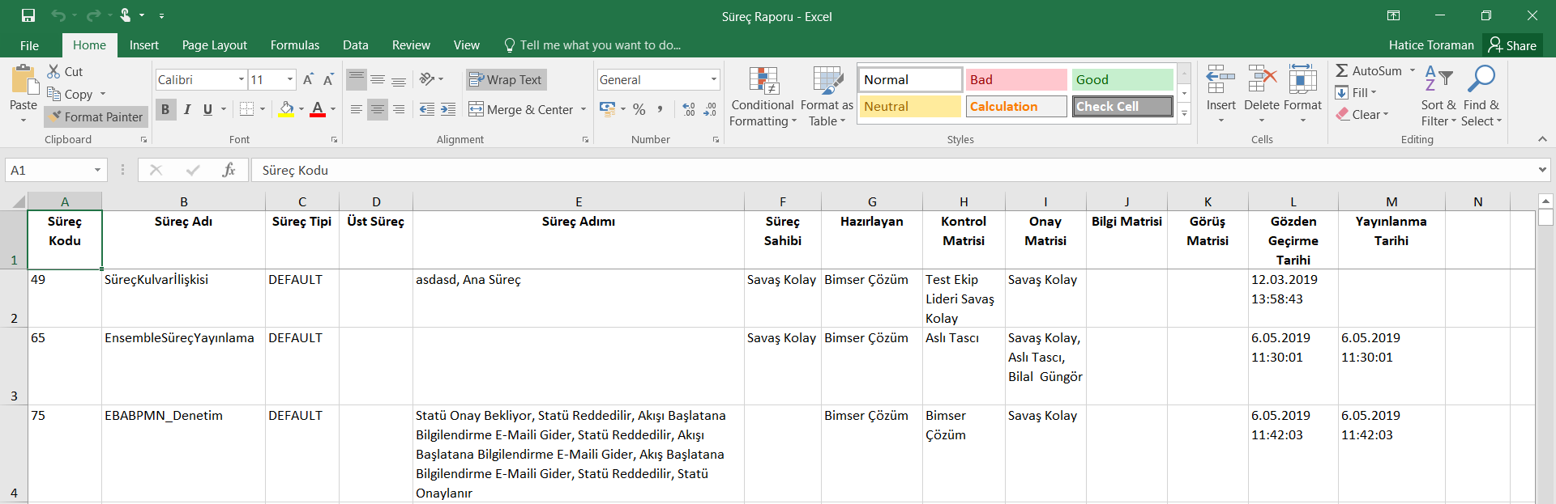Toggle Wrap Text for selected cell
This screenshot has width=1556, height=504.
click(506, 79)
